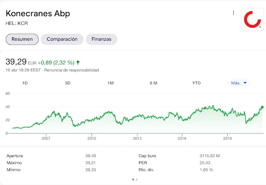The width and height of the screenshot is (266, 185).
Task: Click the green up arrow beside percentage change
Action: (x=78, y=63)
